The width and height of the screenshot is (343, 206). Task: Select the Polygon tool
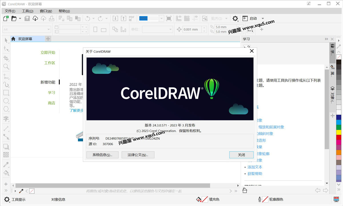pyautogui.click(x=6, y=109)
